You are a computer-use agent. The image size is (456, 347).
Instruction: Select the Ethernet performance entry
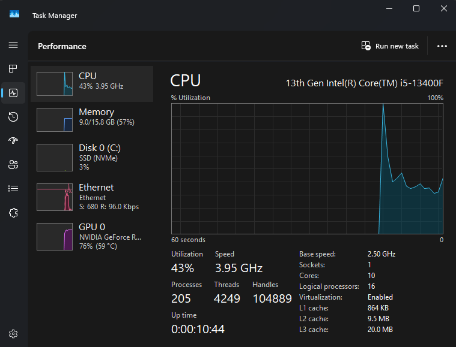tap(92, 197)
